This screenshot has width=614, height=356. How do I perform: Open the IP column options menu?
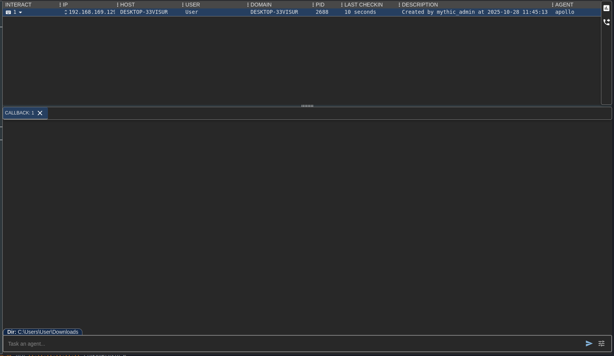pyautogui.click(x=60, y=5)
